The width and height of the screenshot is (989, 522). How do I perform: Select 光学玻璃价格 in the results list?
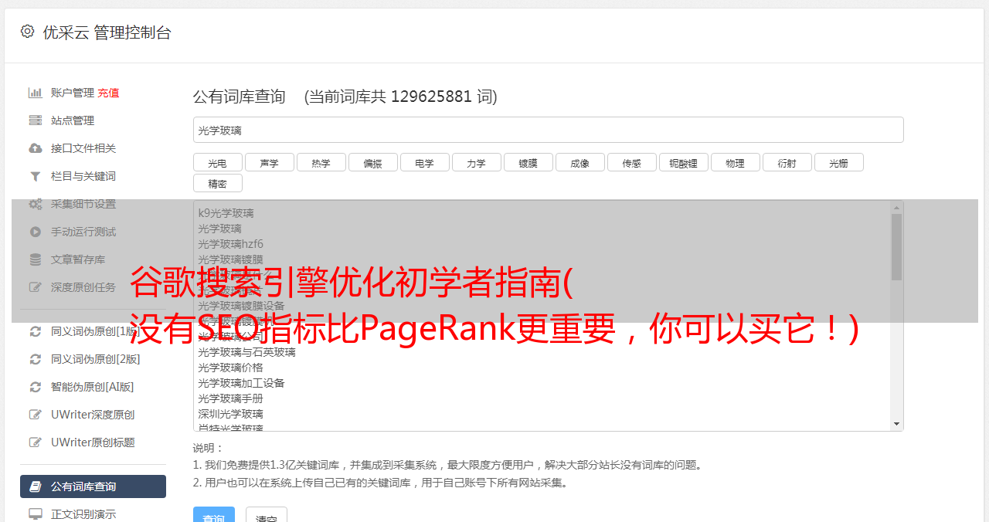230,368
